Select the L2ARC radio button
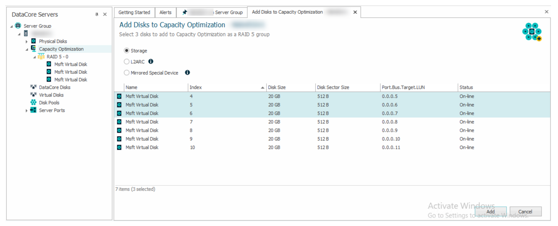 pyautogui.click(x=126, y=61)
